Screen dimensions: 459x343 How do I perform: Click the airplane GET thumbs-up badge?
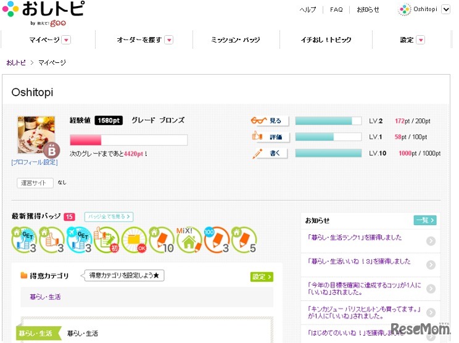click(78, 239)
